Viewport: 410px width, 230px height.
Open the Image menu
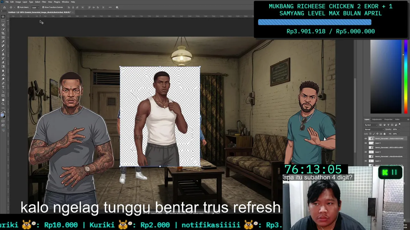[18, 2]
